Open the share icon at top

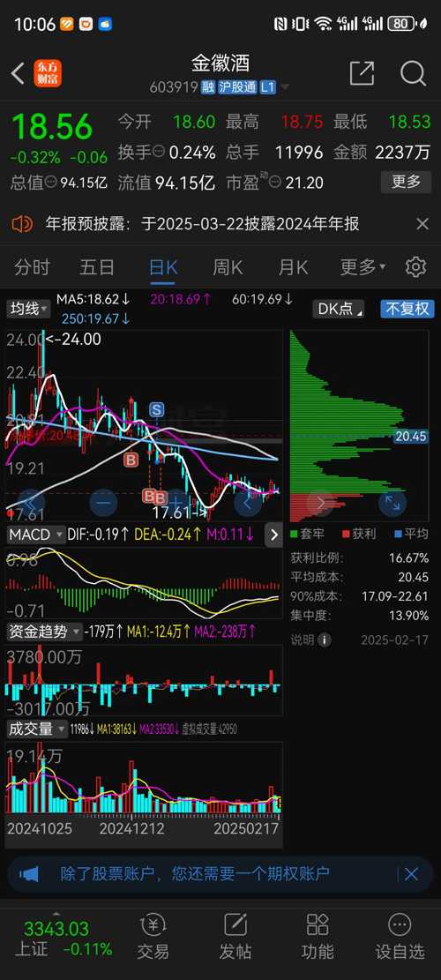[x=362, y=73]
